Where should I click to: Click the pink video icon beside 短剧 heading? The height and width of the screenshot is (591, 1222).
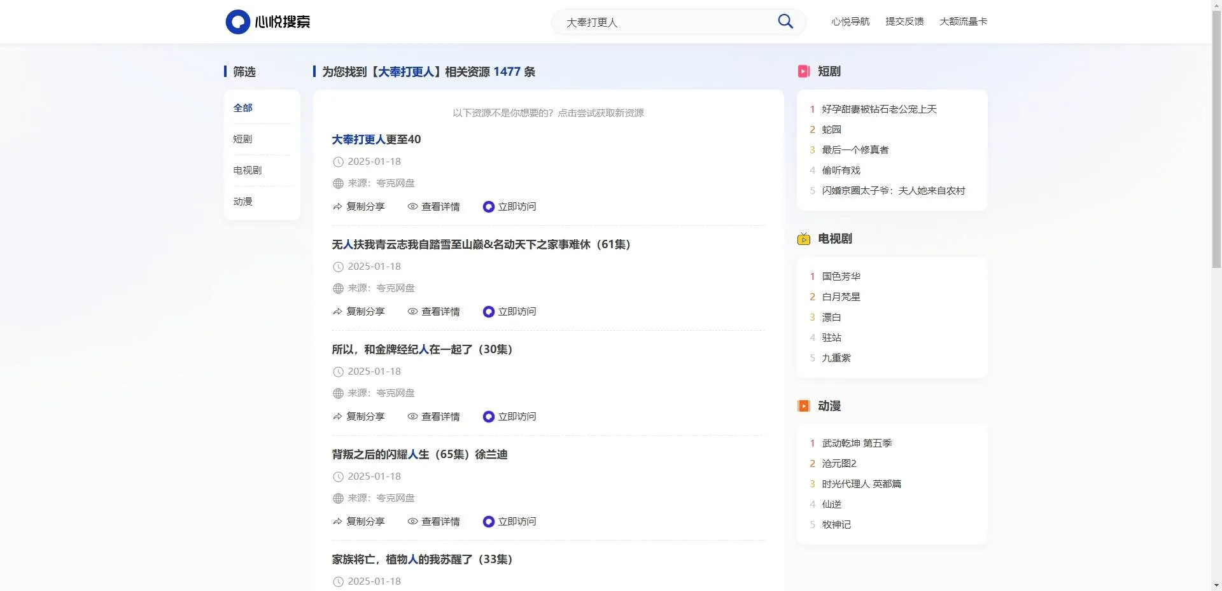coord(804,71)
